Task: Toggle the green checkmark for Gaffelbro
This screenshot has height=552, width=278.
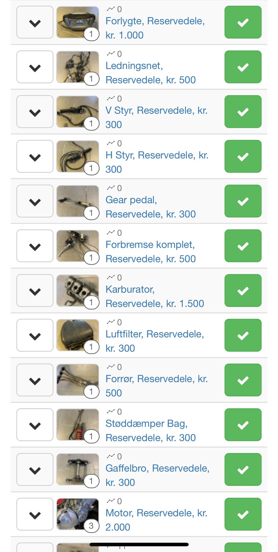Action: [243, 470]
